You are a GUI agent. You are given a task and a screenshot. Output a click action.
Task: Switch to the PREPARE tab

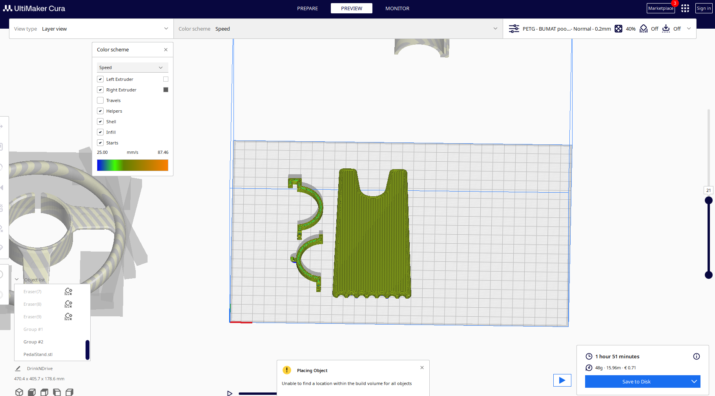point(307,8)
